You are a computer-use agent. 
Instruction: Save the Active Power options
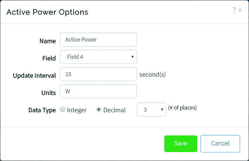tap(181, 143)
